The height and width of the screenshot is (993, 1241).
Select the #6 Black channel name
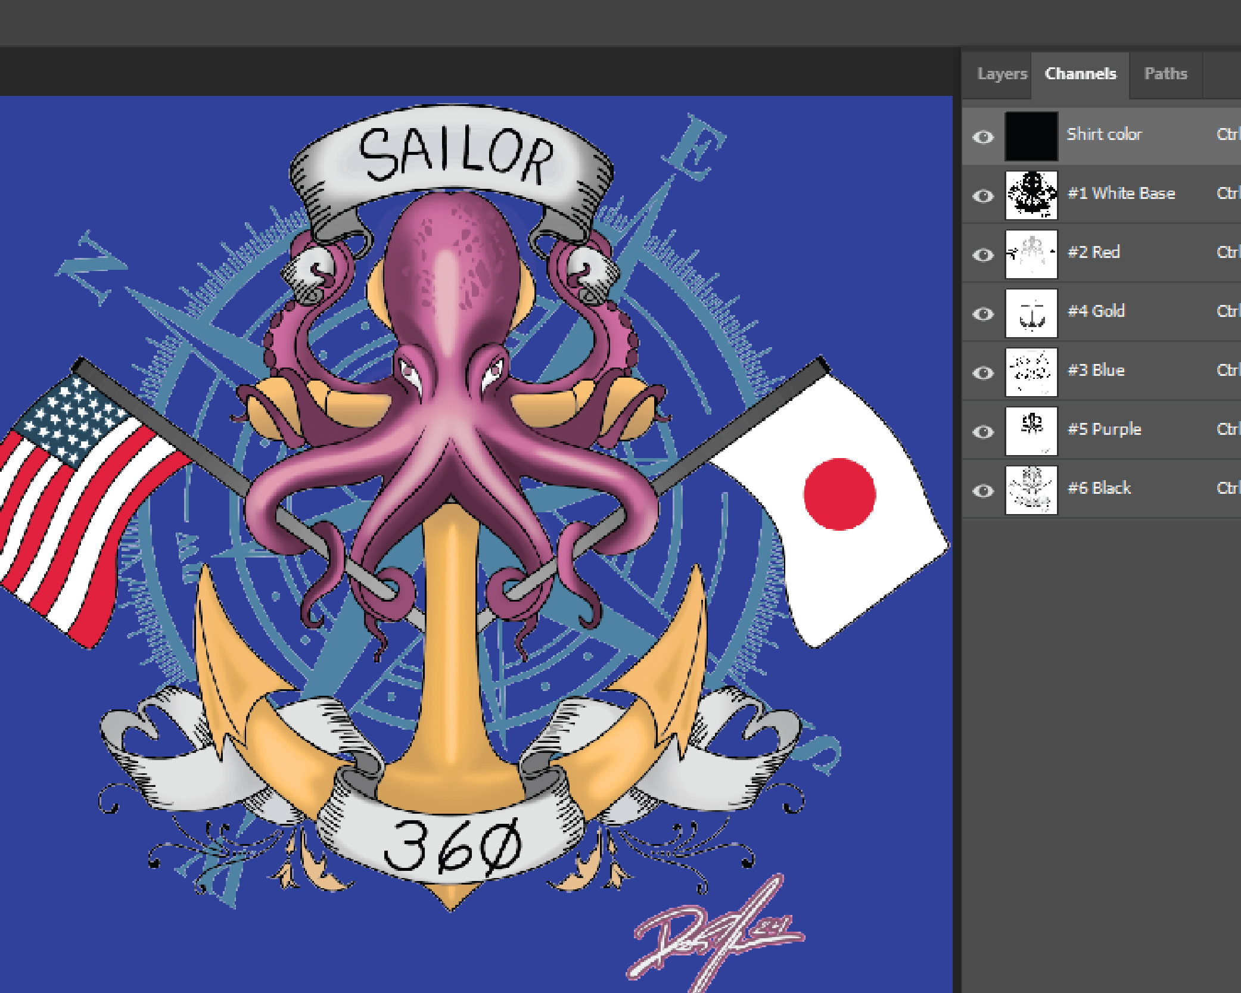coord(1099,488)
